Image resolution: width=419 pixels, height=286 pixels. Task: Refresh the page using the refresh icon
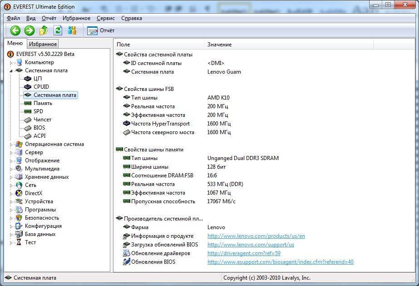point(58,30)
